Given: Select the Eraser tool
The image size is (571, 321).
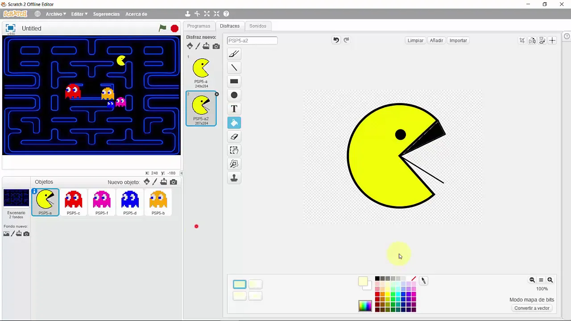Looking at the screenshot, I should [x=234, y=137].
